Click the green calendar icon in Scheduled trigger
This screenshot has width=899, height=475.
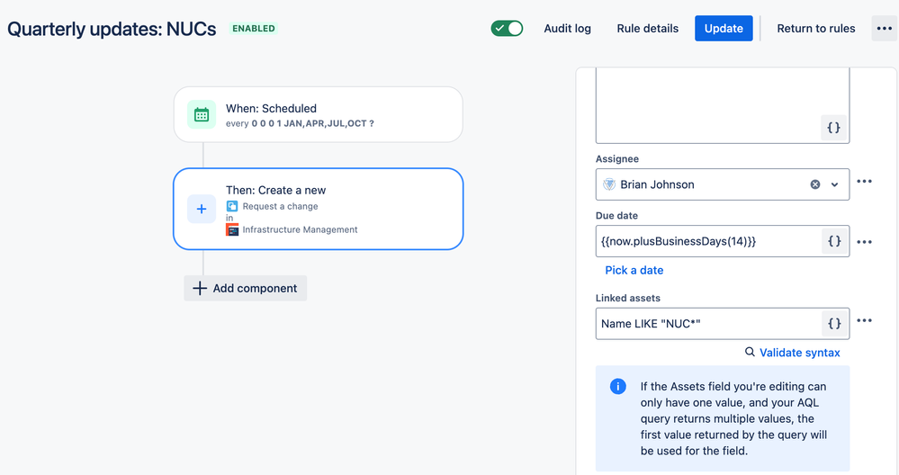pos(202,114)
